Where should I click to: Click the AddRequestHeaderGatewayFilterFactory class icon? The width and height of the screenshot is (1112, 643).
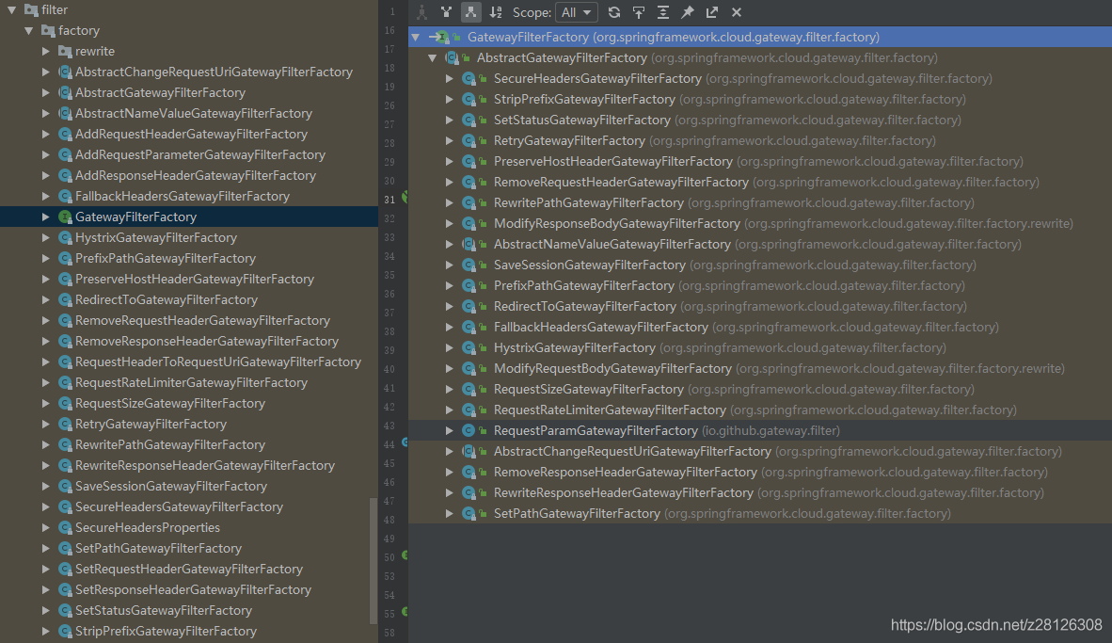coord(65,134)
